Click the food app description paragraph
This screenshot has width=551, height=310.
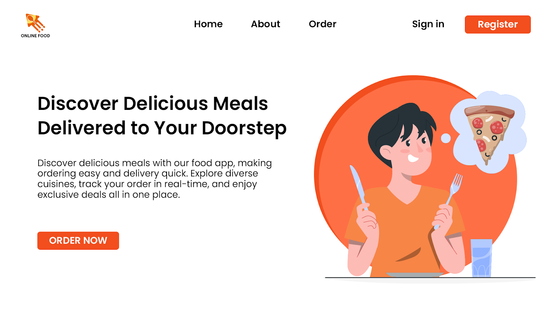click(x=155, y=179)
